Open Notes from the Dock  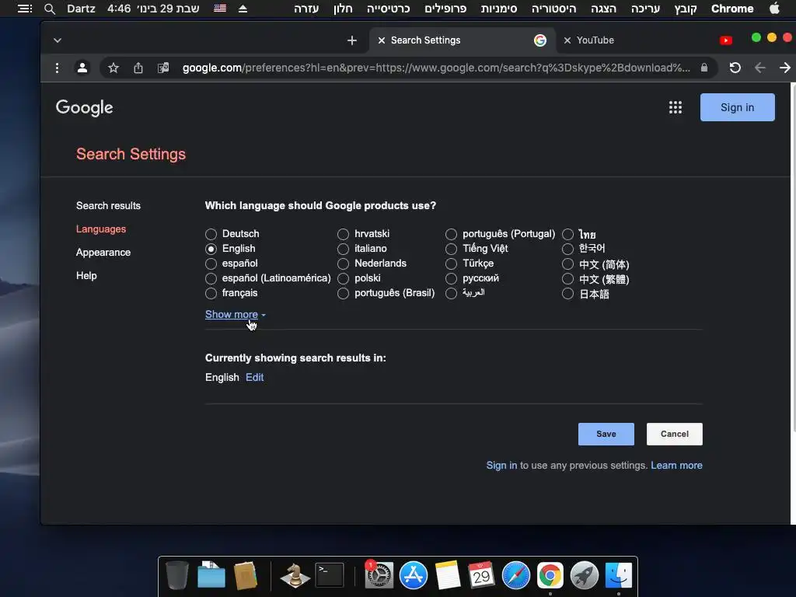click(x=447, y=575)
